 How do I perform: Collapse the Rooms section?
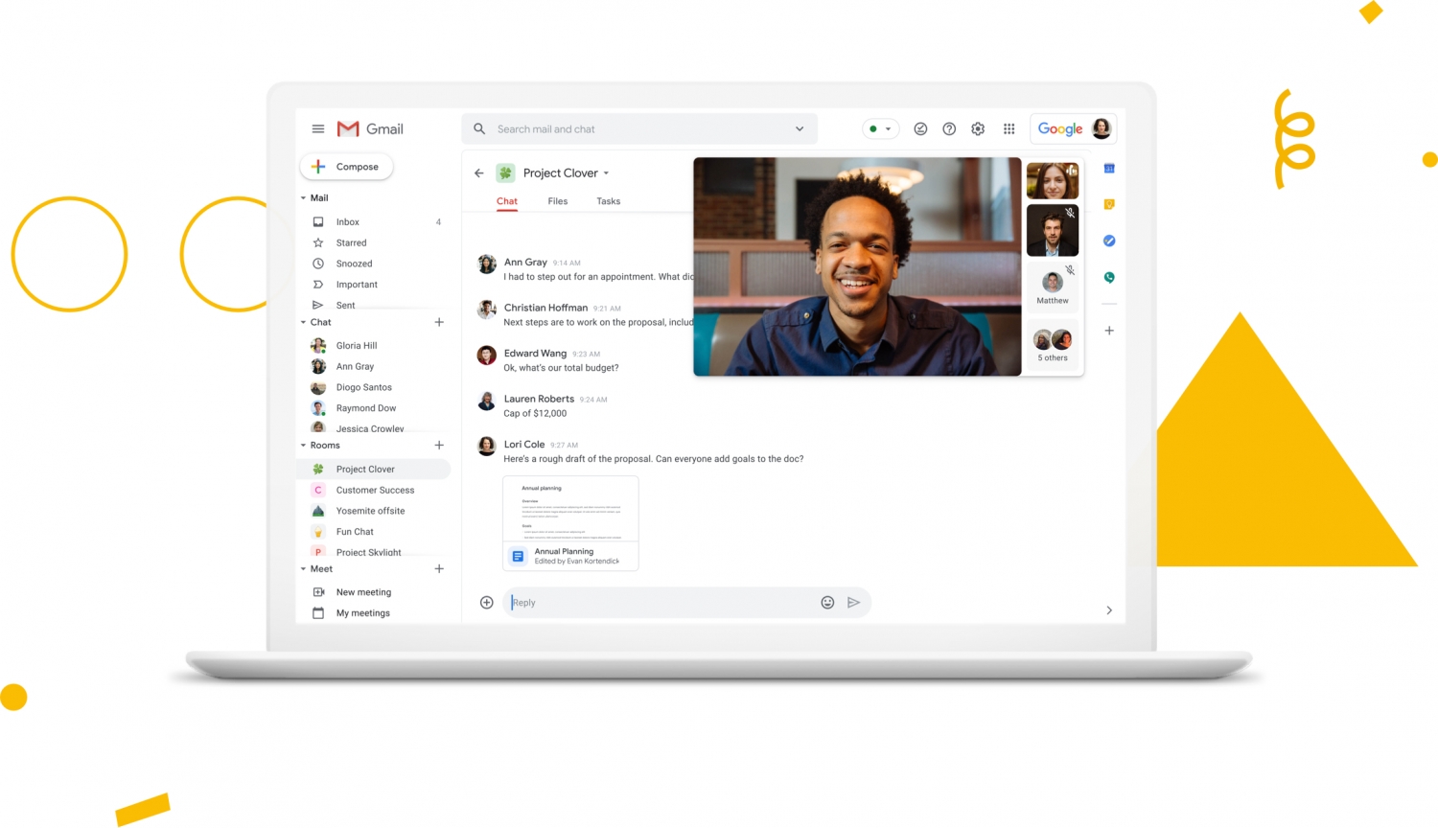click(x=303, y=445)
